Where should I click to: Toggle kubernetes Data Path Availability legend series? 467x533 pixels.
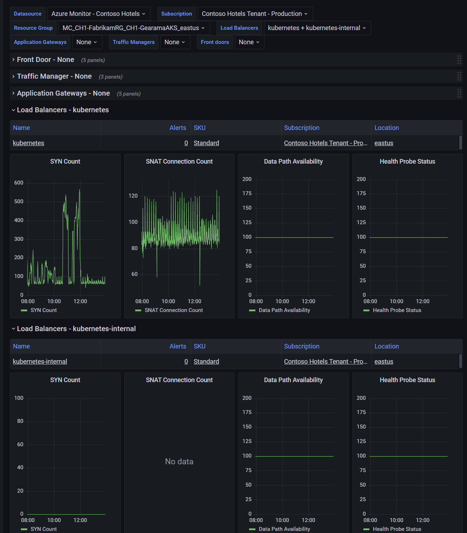pos(284,310)
